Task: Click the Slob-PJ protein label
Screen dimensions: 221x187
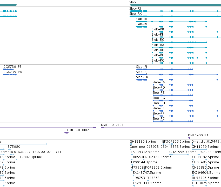Action: [x=142, y=72]
